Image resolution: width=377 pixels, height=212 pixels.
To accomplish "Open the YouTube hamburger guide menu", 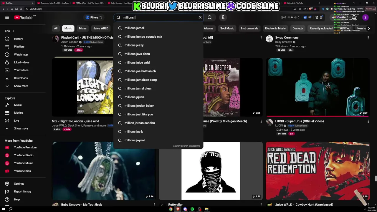I will 7,17.
